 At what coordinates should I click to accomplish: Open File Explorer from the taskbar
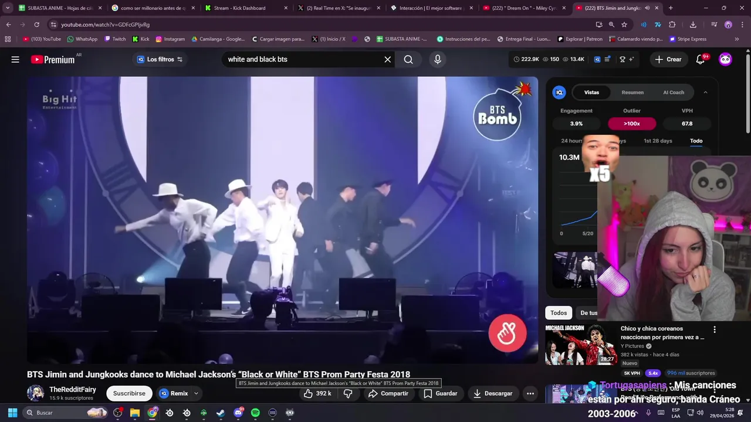tap(135, 413)
